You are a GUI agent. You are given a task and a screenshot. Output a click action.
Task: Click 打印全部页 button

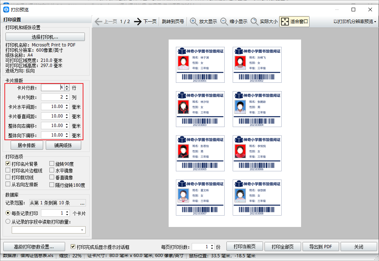(282, 246)
